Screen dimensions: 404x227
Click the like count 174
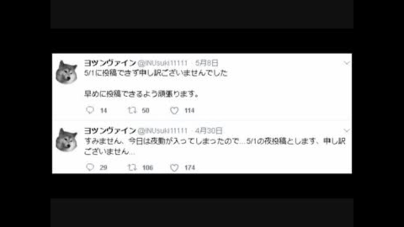(x=190, y=168)
